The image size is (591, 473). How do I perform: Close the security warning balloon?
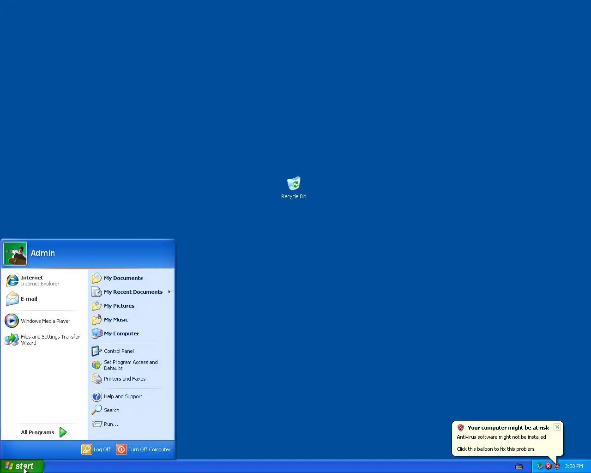(557, 427)
